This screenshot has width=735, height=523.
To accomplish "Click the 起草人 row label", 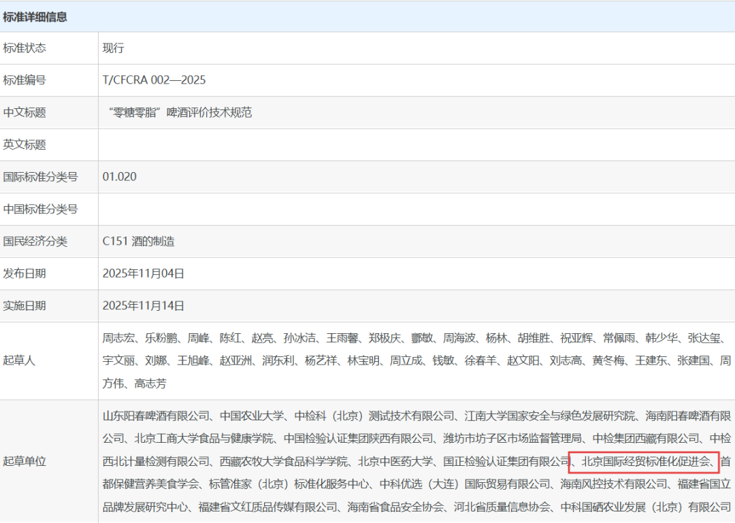I will click(19, 360).
